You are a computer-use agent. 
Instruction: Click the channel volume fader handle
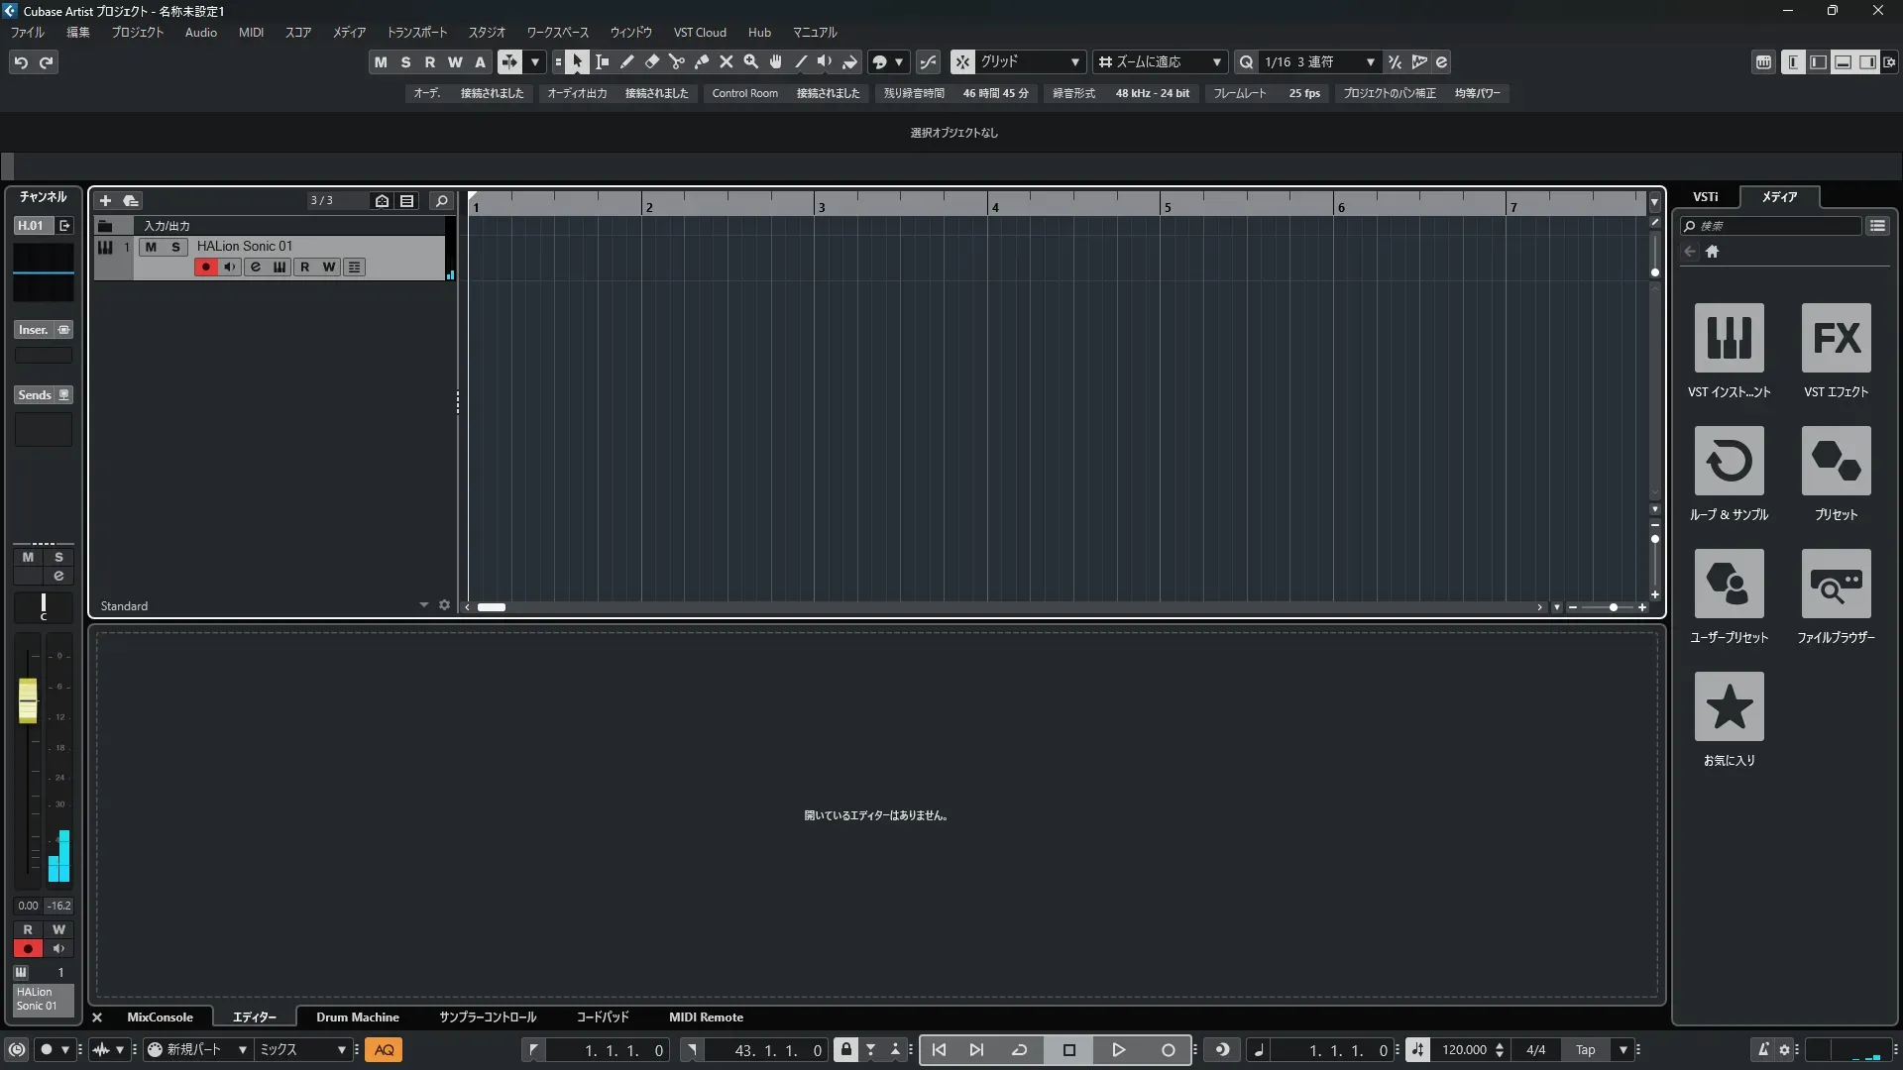pyautogui.click(x=28, y=700)
